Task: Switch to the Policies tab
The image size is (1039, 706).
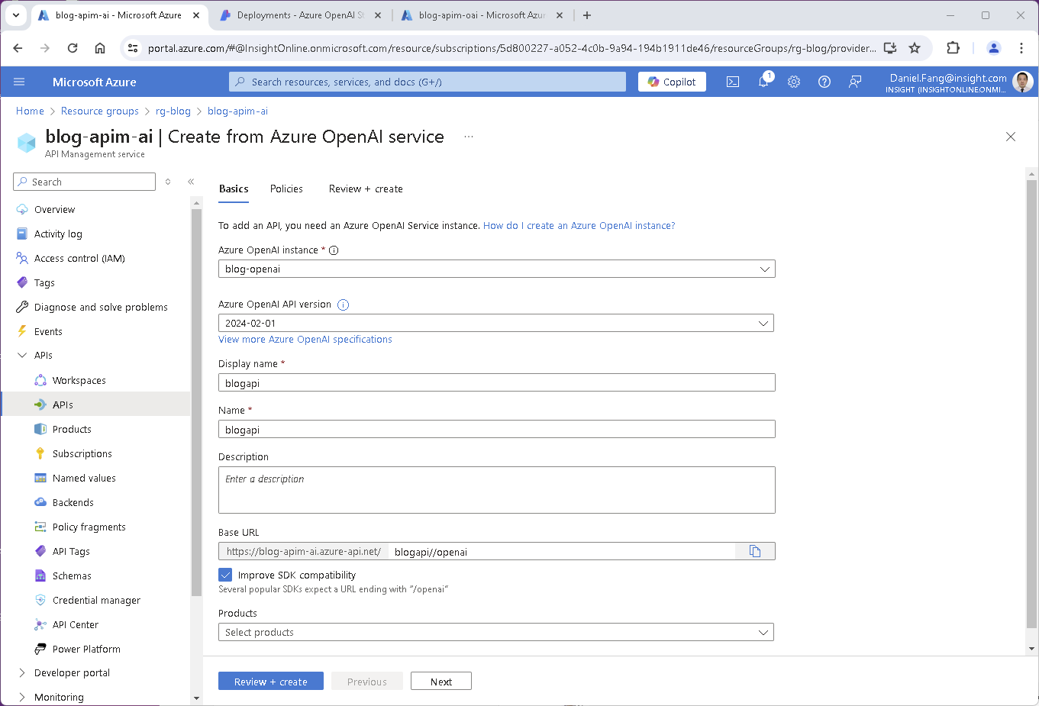Action: [286, 189]
